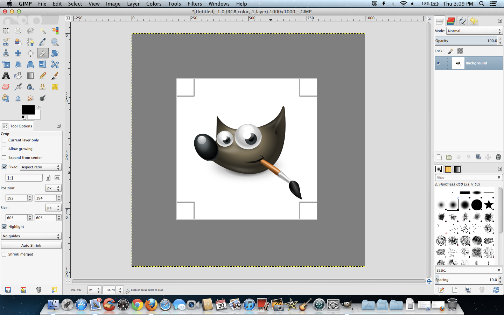Toggle the Highlight checkbox off

pos(4,226)
